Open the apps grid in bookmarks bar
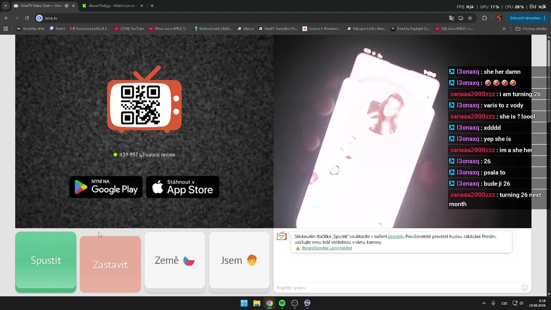Image resolution: width=551 pixels, height=310 pixels. 6,29
